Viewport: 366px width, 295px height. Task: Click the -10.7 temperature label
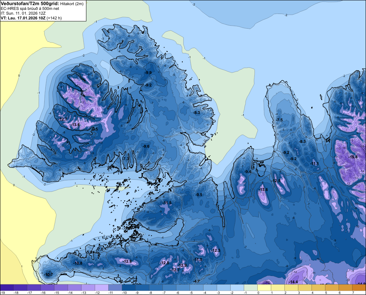point(48,275)
